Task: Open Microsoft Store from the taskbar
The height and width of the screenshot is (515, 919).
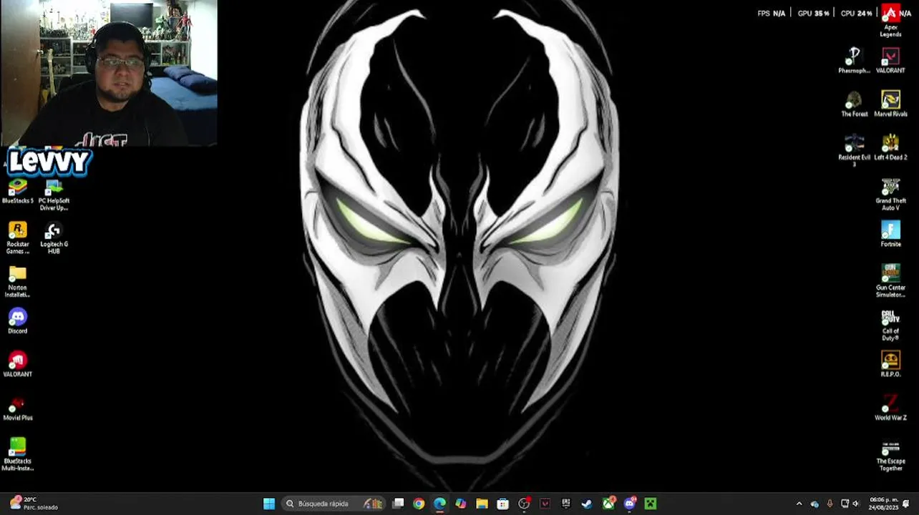Action: (502, 504)
